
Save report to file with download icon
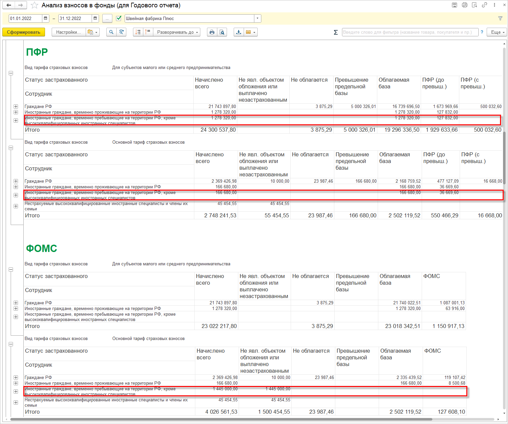[x=239, y=32]
